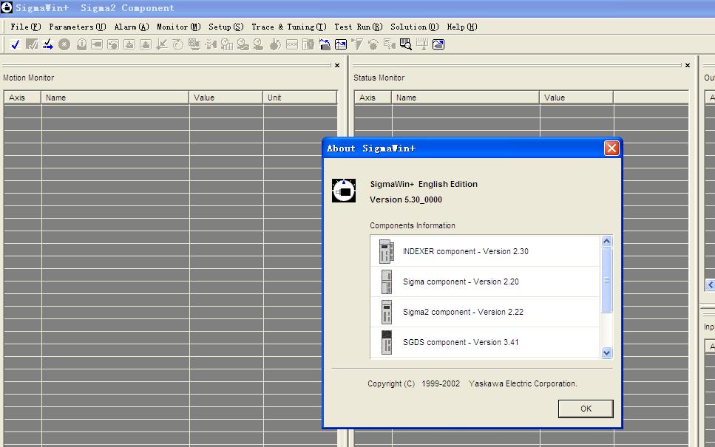Click the last icon in the toolbar

pyautogui.click(x=438, y=44)
